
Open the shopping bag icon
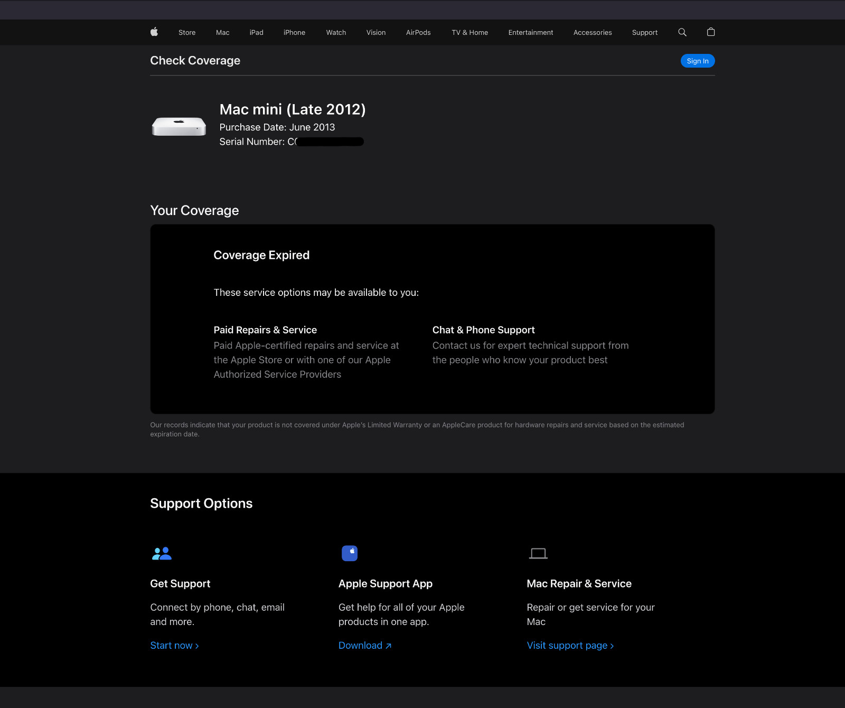tap(711, 32)
